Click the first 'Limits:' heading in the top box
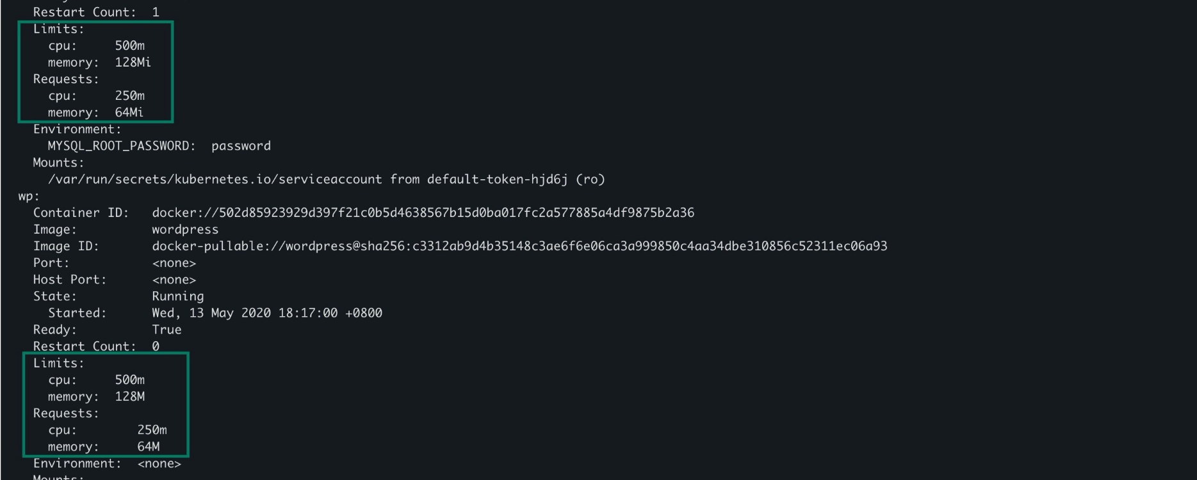The height and width of the screenshot is (480, 1197). click(58, 29)
